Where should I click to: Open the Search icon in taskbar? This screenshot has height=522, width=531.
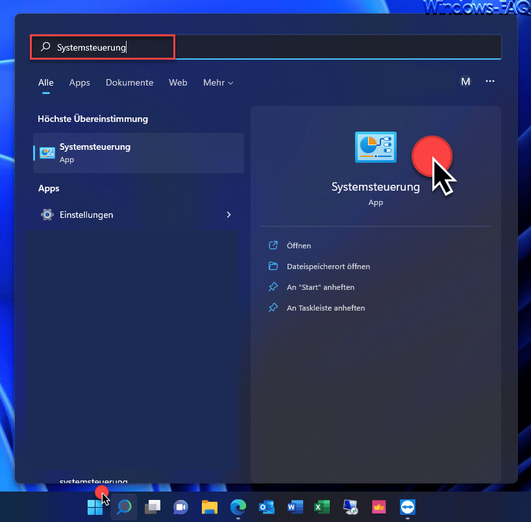pyautogui.click(x=124, y=507)
